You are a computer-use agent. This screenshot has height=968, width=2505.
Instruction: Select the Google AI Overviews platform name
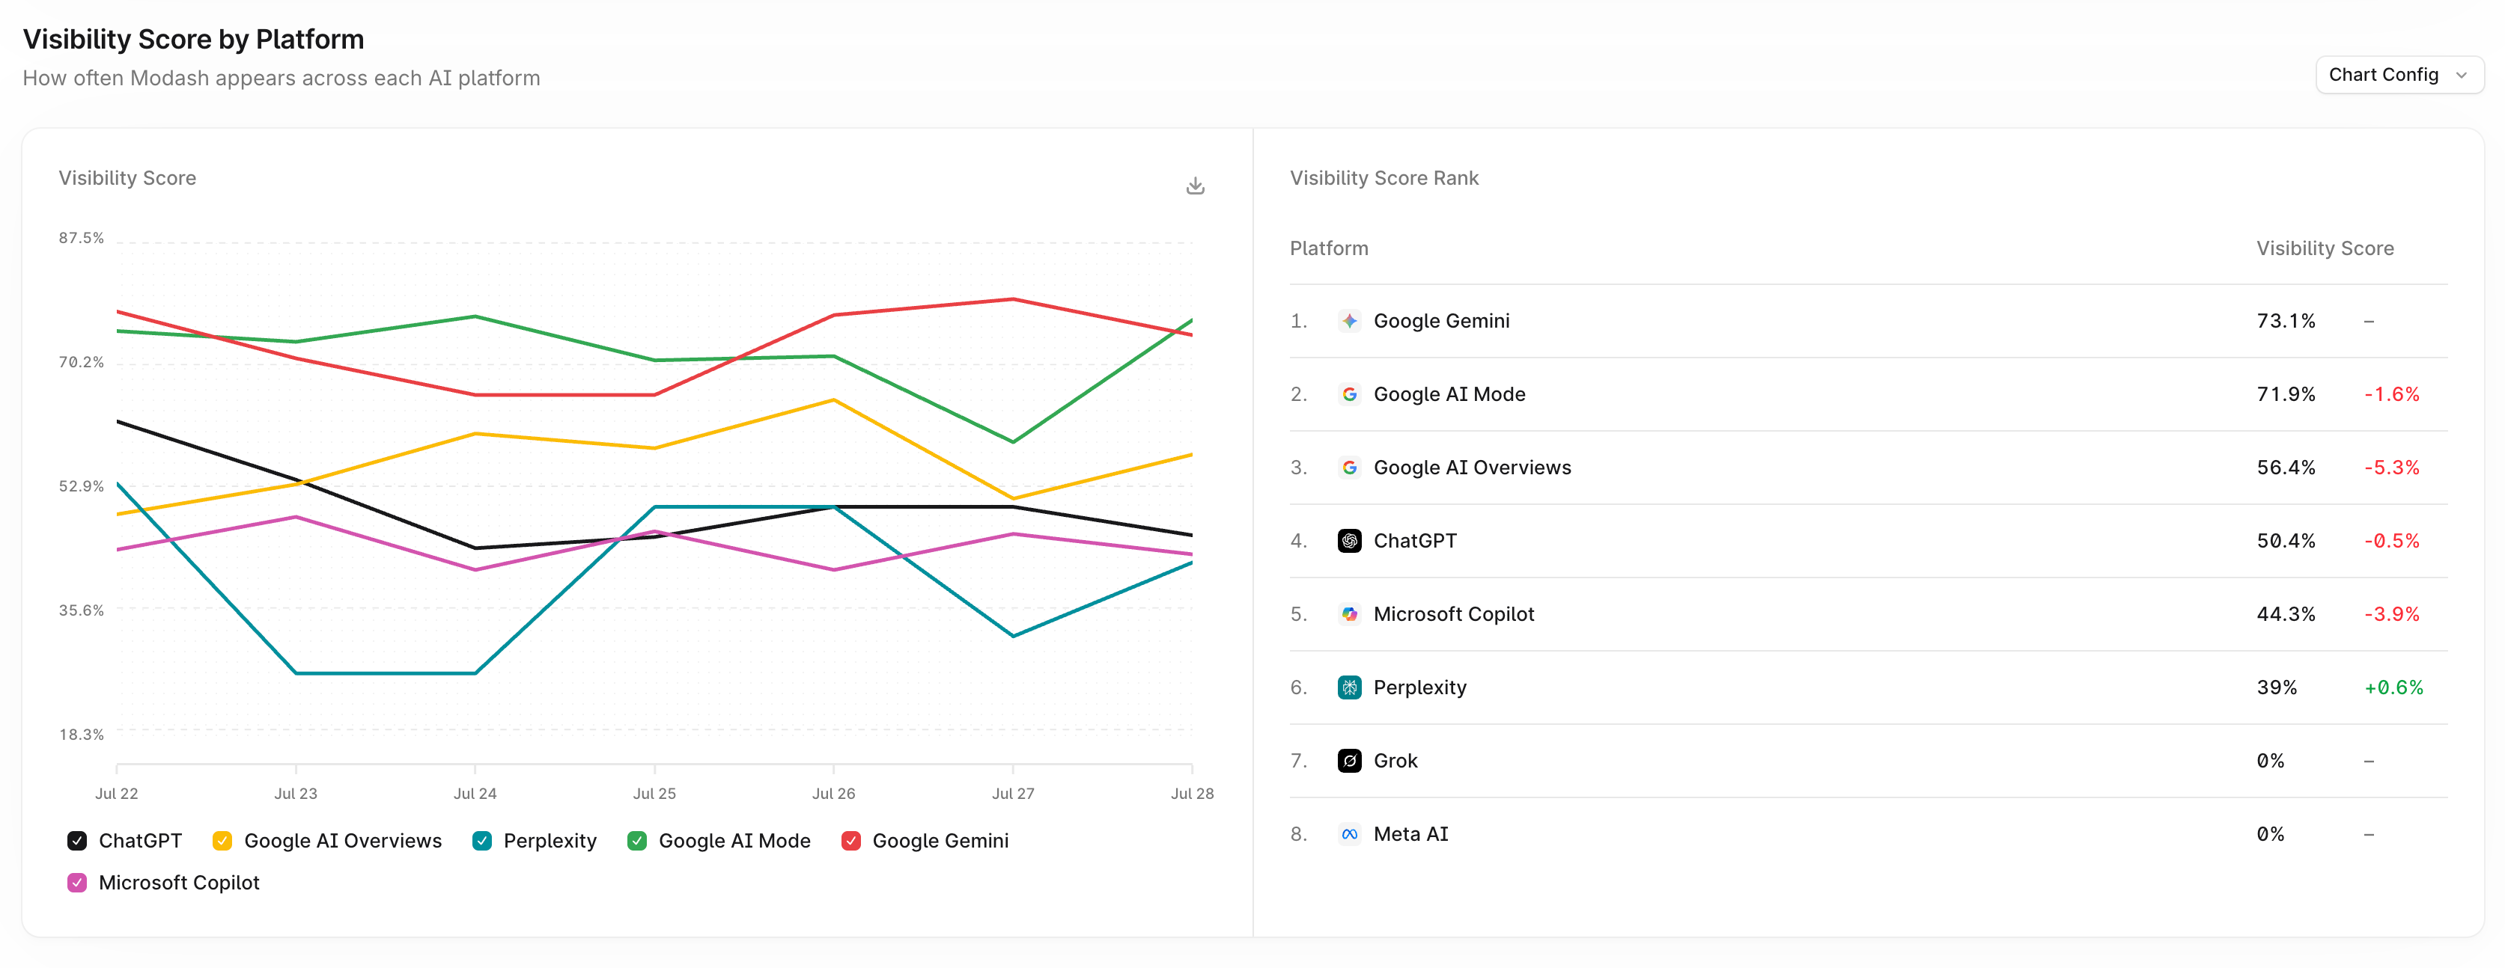coord(1473,468)
